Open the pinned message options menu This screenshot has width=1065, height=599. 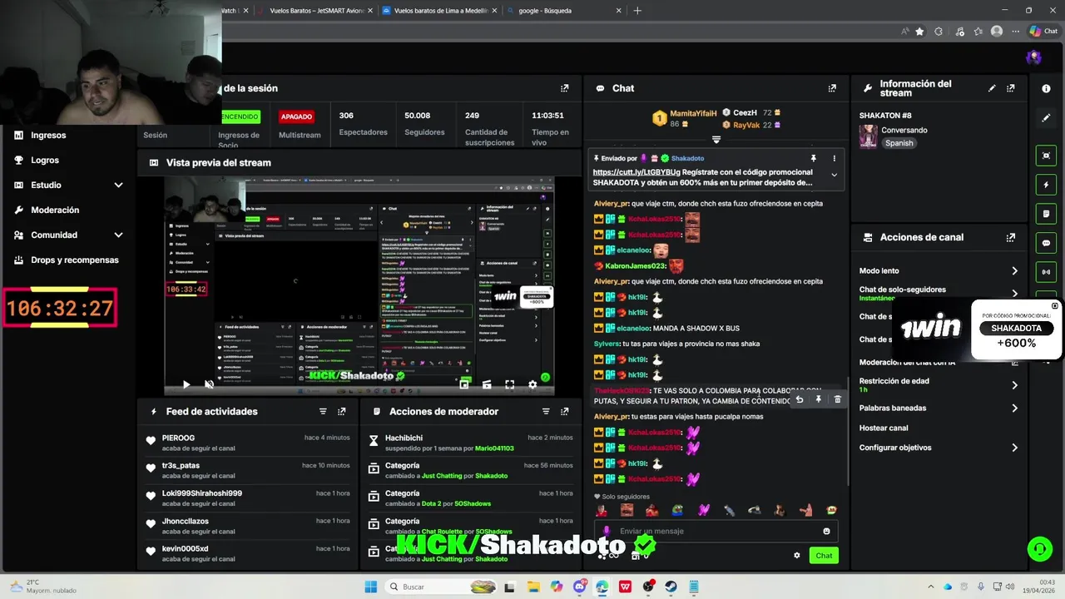coord(834,158)
